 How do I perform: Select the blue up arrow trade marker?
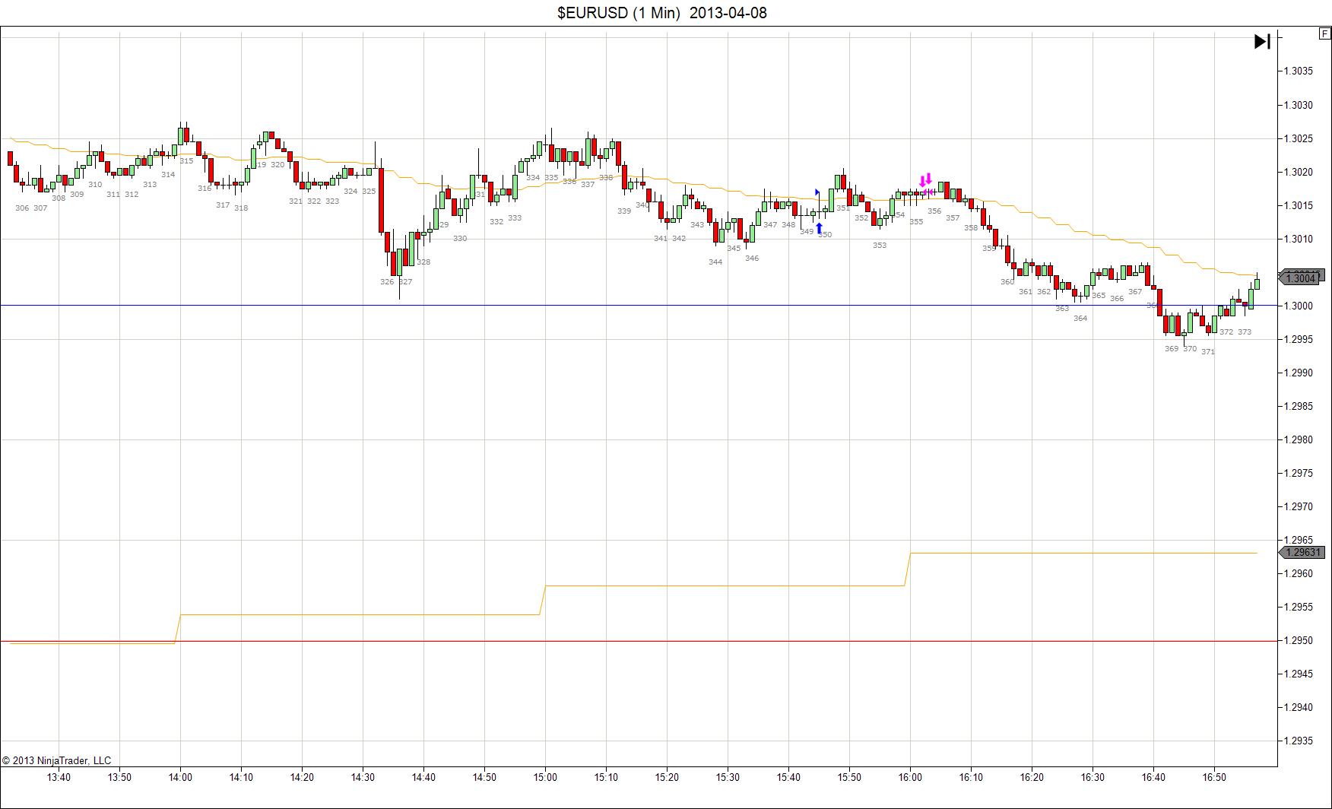tap(819, 227)
